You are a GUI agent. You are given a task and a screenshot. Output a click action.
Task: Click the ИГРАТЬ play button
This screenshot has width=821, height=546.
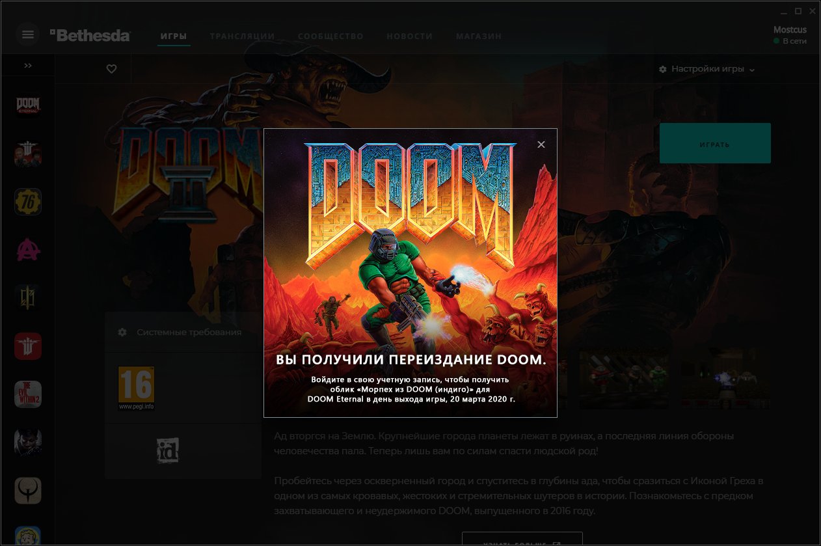pyautogui.click(x=715, y=143)
